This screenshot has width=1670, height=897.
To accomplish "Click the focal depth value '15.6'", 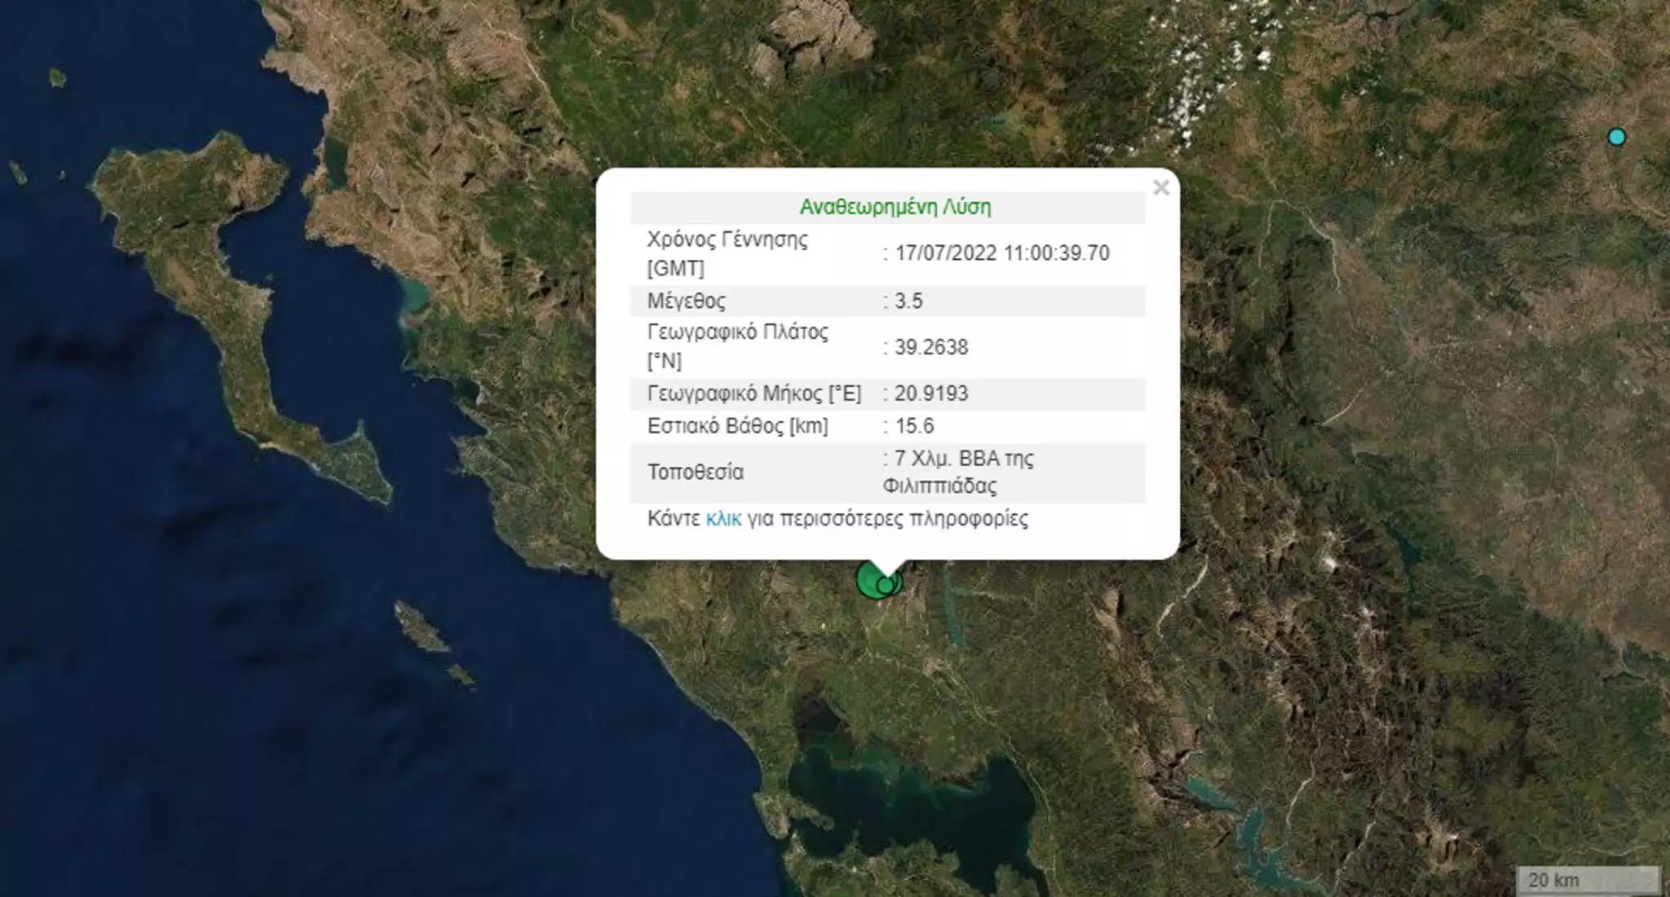I will pyautogui.click(x=914, y=426).
